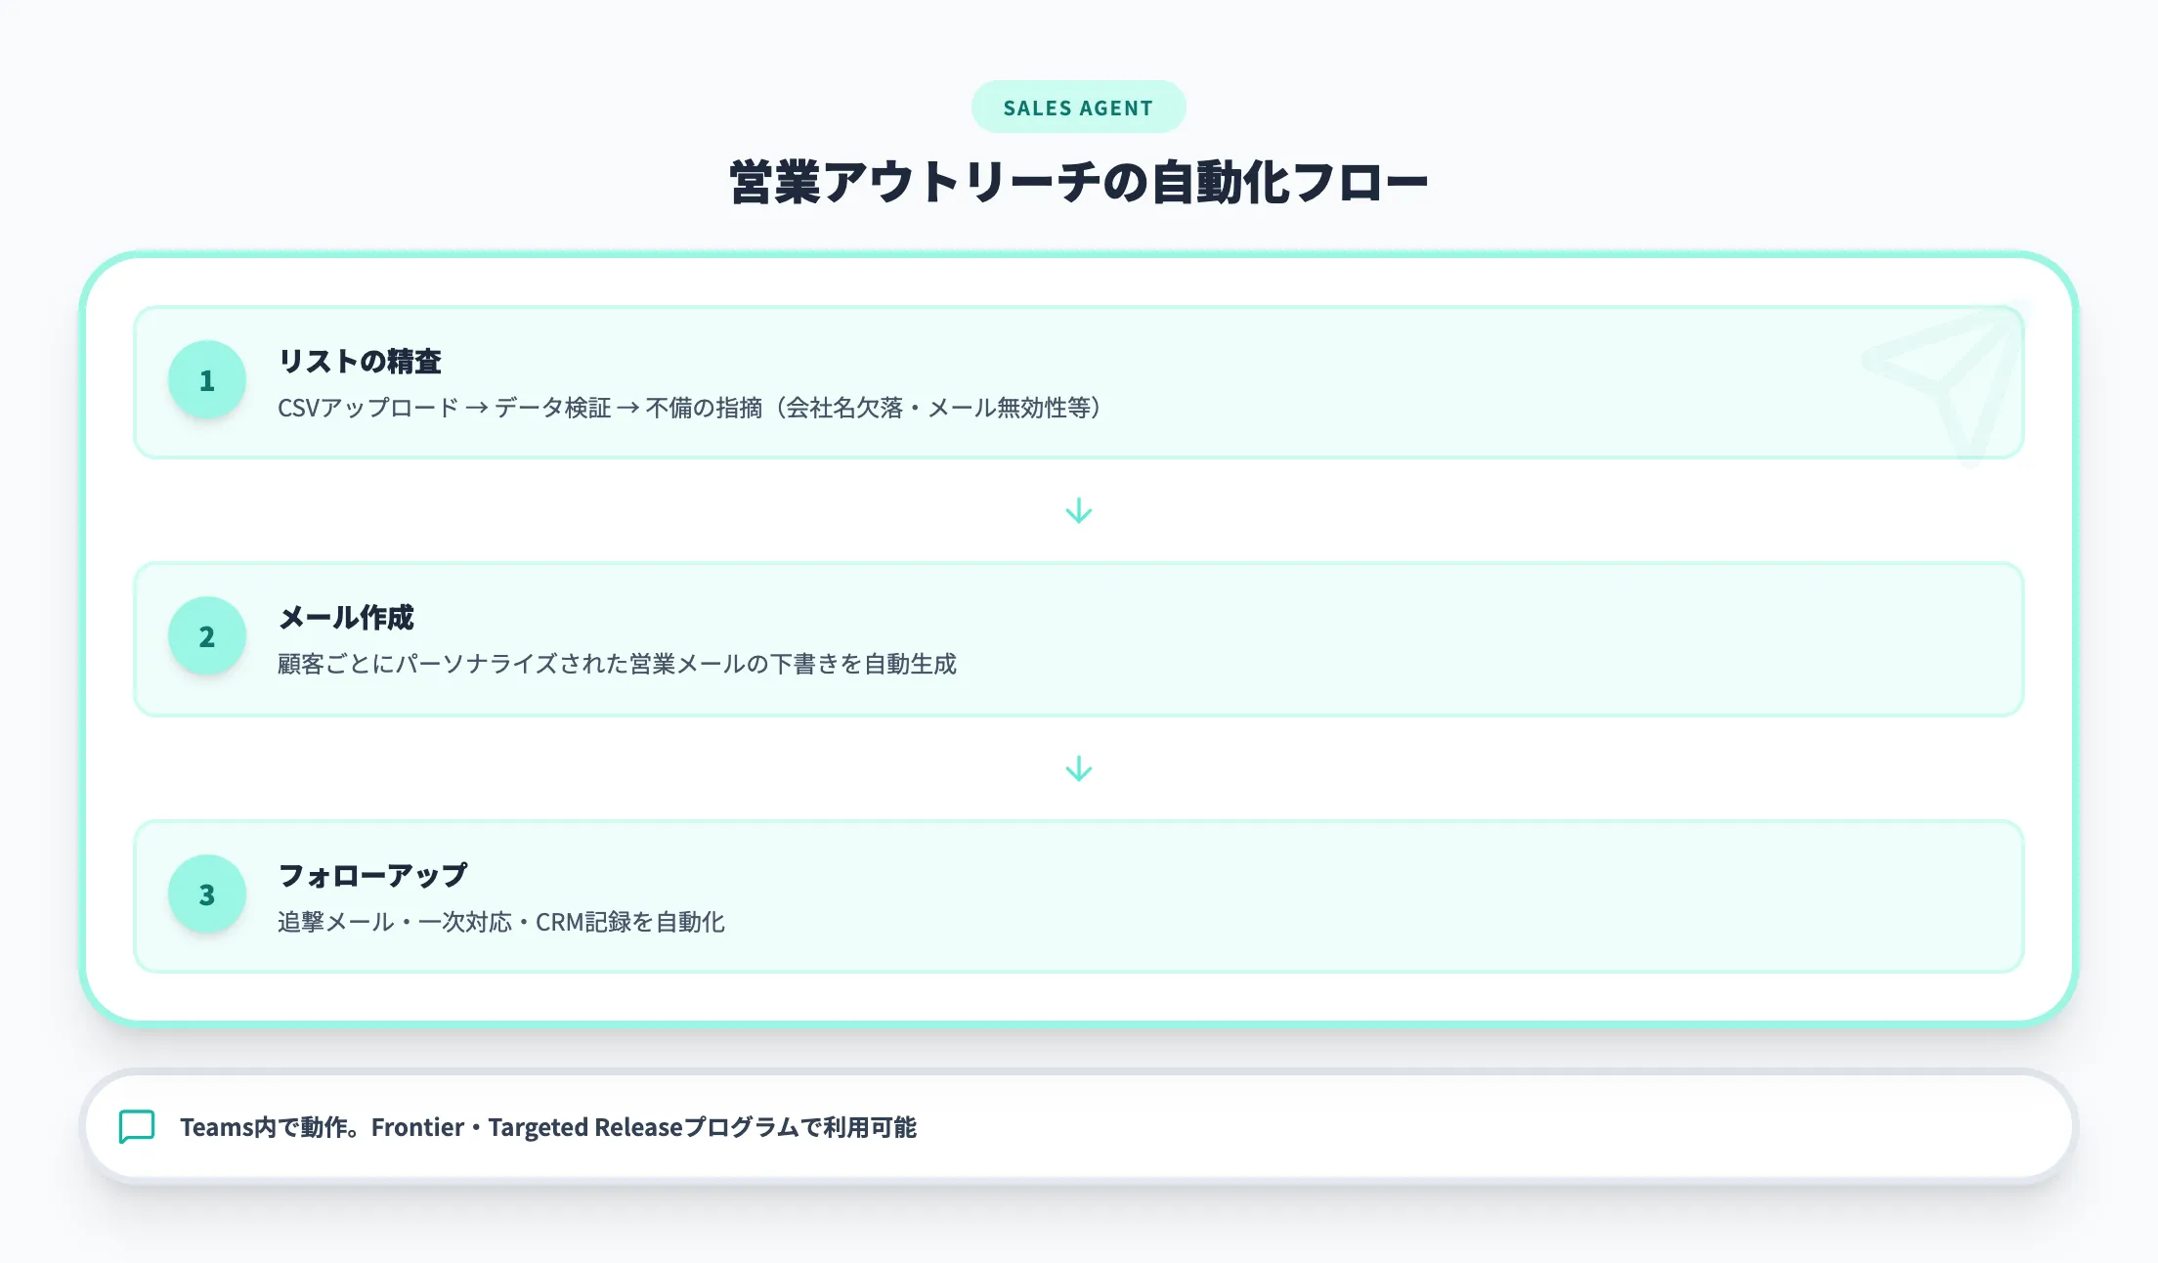2158x1263 pixels.
Task: Open the リストの精査 step title
Action: (360, 362)
